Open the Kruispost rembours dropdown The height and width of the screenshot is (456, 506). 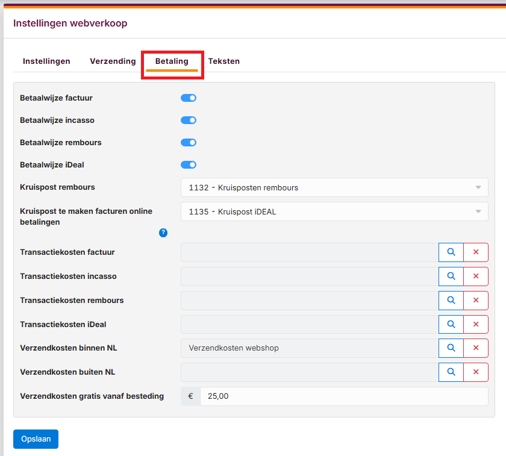334,187
